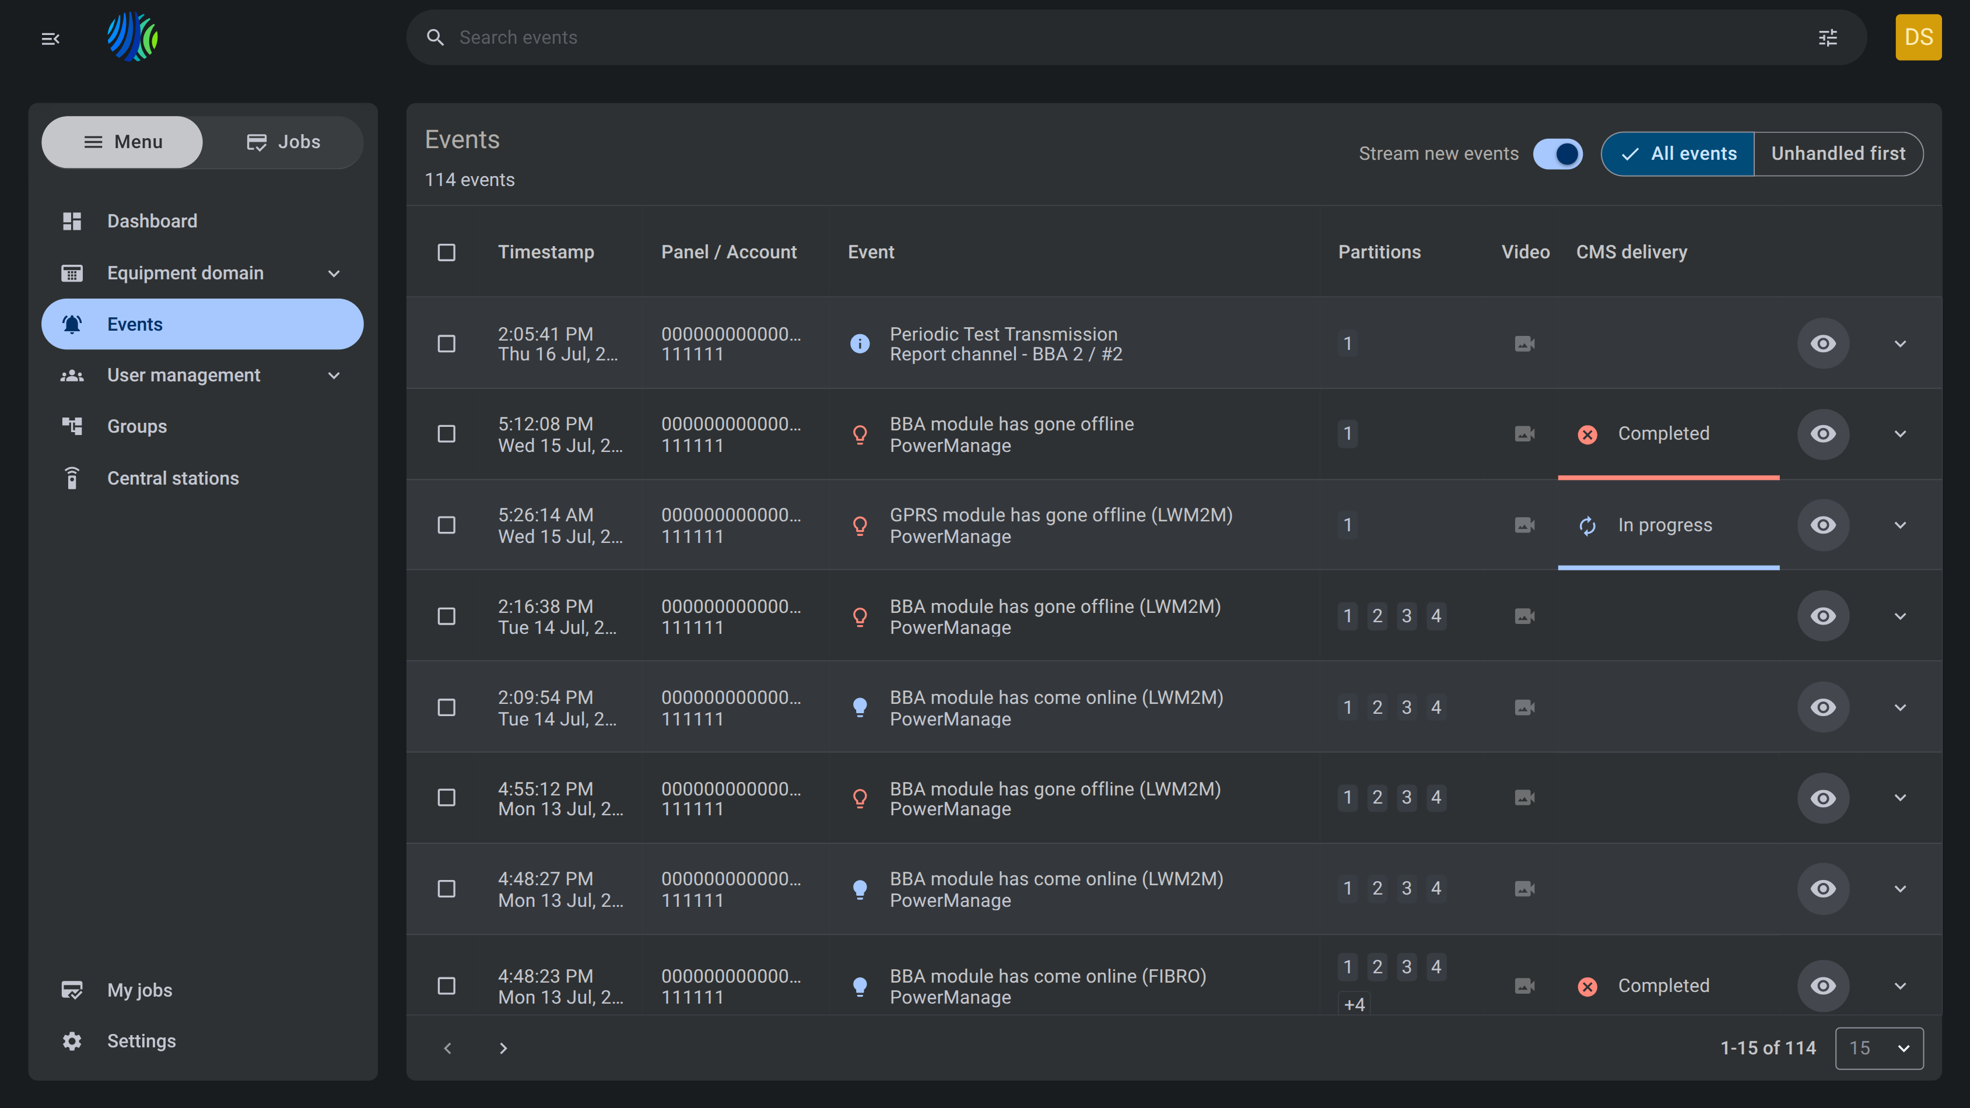Image resolution: width=1970 pixels, height=1108 pixels.
Task: Open DS user avatar menu
Action: coord(1918,37)
